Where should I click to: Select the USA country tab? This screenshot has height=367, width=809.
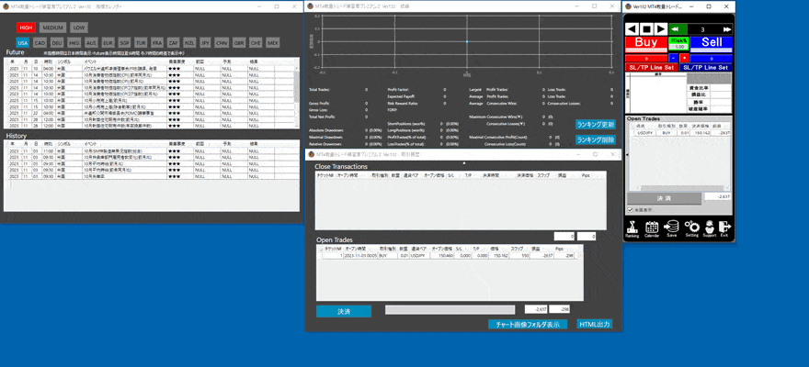pyautogui.click(x=23, y=42)
